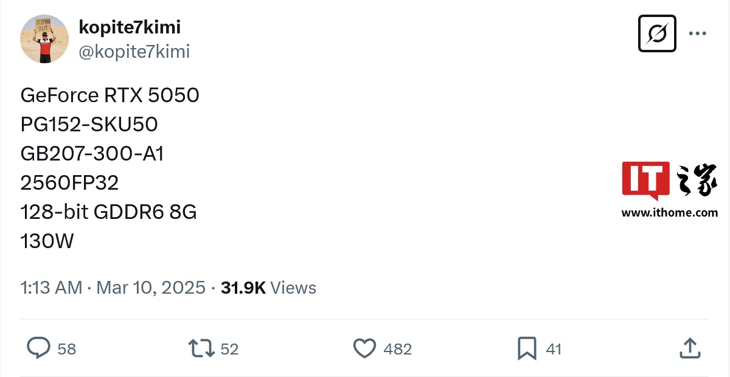Click the 1:13 AM timestamp

click(x=51, y=288)
